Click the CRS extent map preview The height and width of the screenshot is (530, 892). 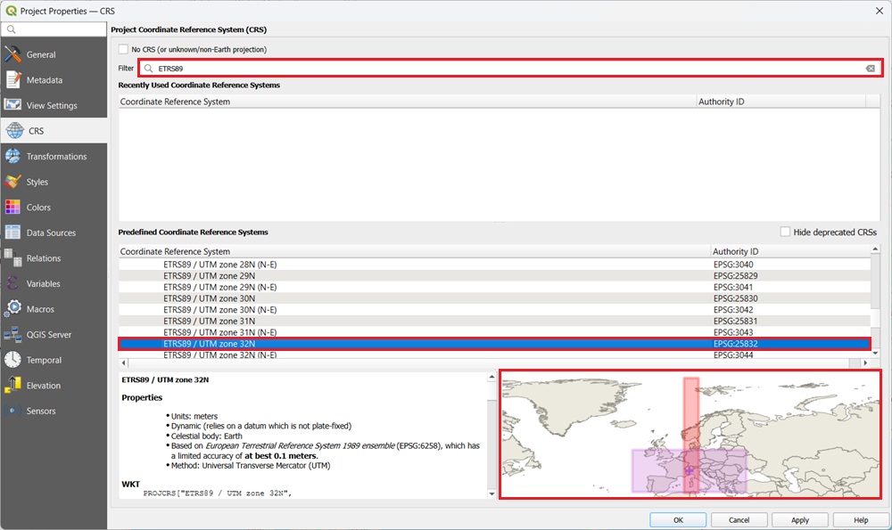(x=690, y=434)
